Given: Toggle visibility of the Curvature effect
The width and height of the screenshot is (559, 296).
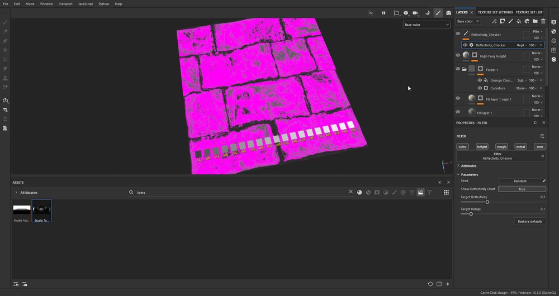Looking at the screenshot, I should (480, 88).
